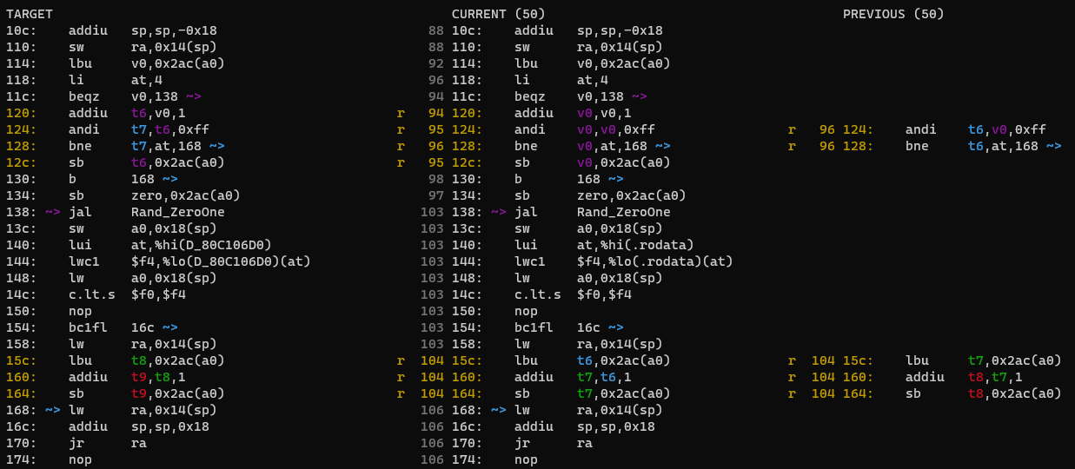
Task: Click purple arrow before jal in CURRENT column
Action: pyautogui.click(x=499, y=212)
